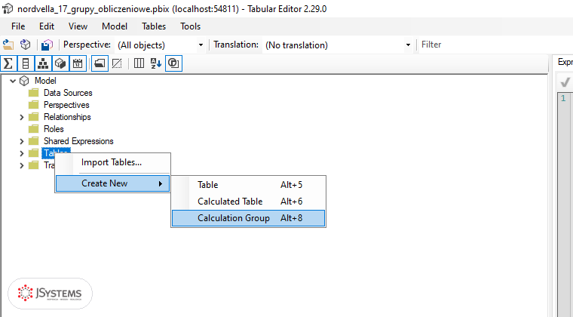Click Tables folder icon
The width and height of the screenshot is (573, 317).
click(34, 153)
